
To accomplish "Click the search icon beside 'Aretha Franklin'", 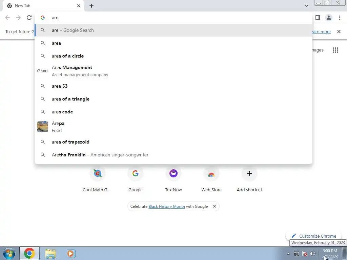I will (43, 155).
